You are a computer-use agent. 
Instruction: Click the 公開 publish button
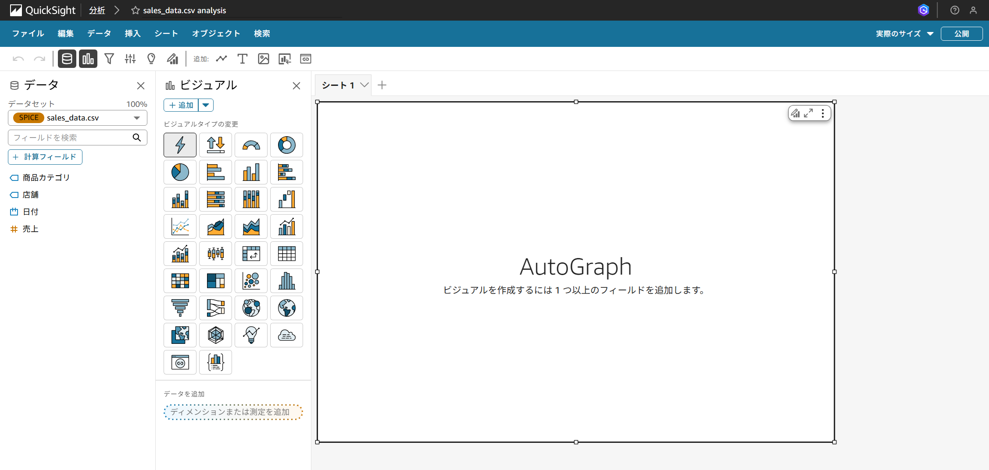click(961, 34)
